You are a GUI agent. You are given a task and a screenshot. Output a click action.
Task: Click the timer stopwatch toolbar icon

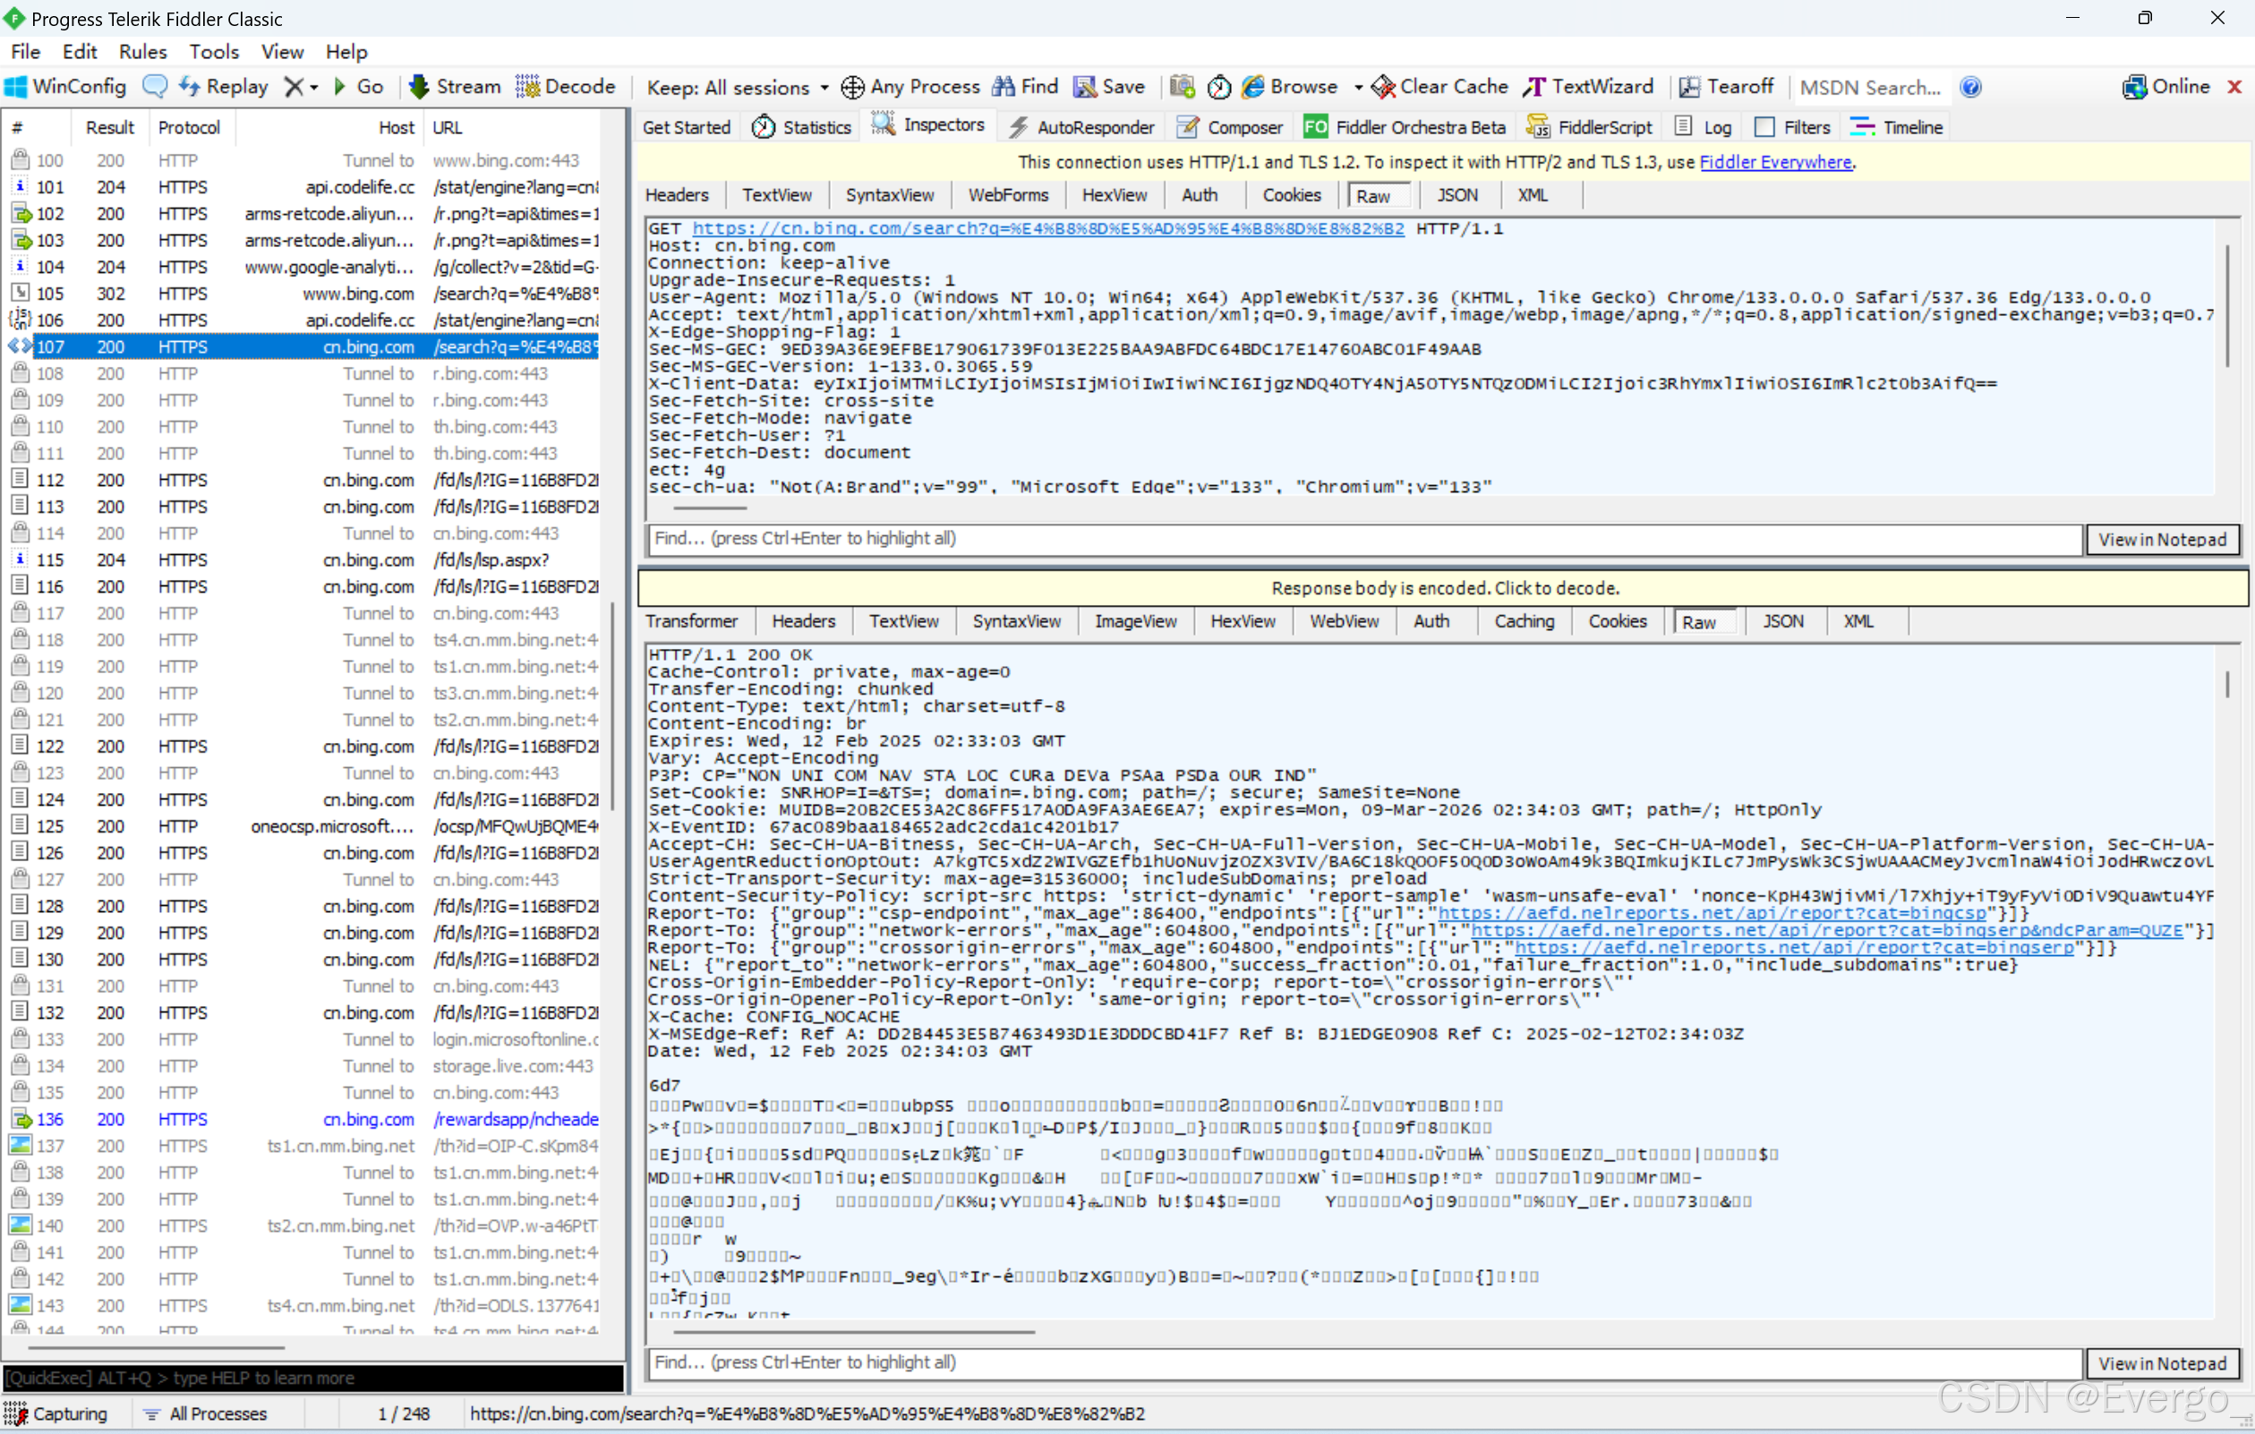pos(1218,86)
